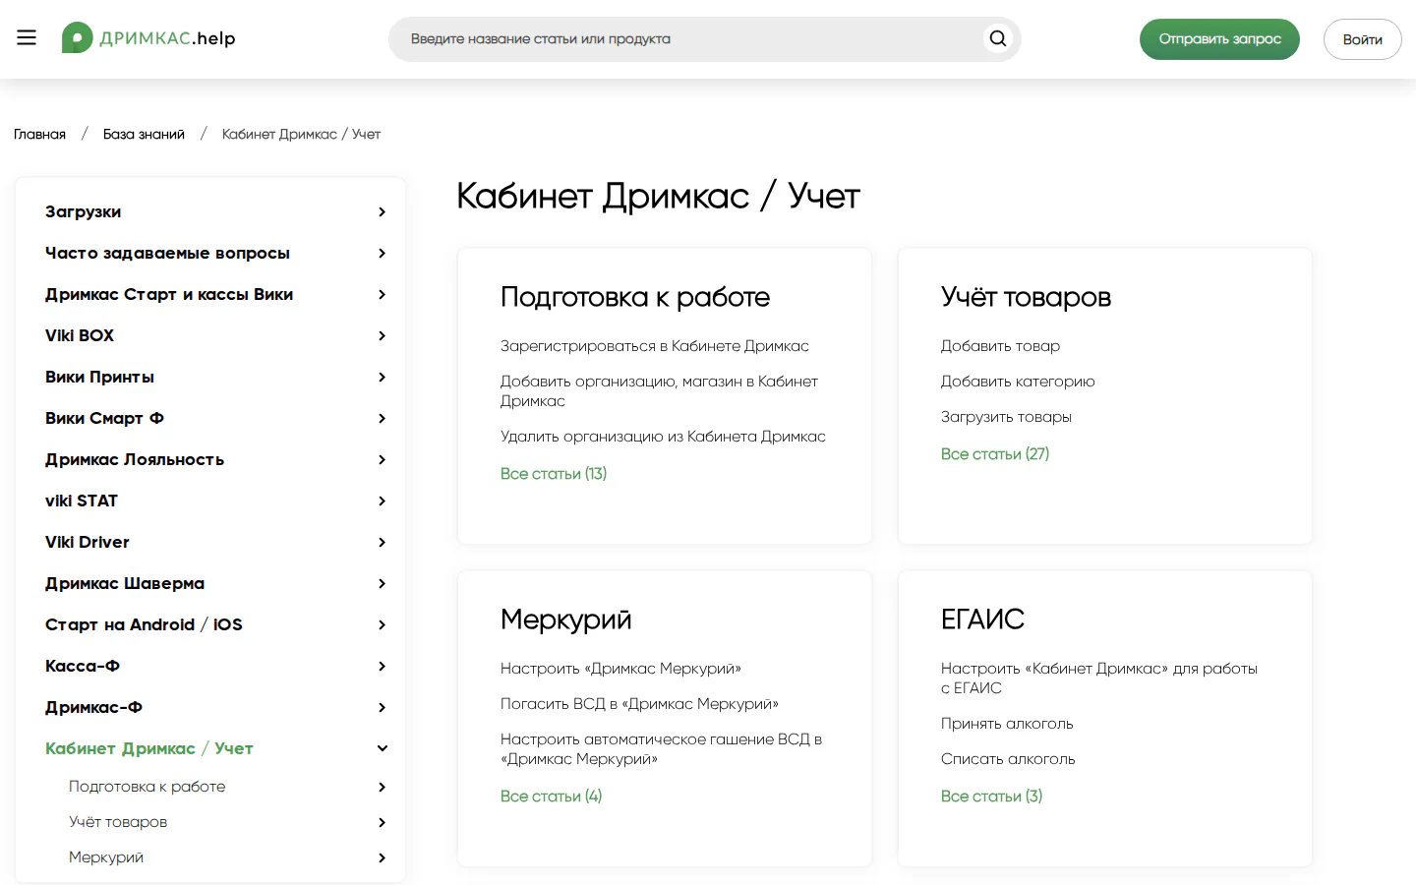Collapse Кабинет Дримкас / Учет chevron
The width and height of the screenshot is (1416, 885).
[x=382, y=748]
